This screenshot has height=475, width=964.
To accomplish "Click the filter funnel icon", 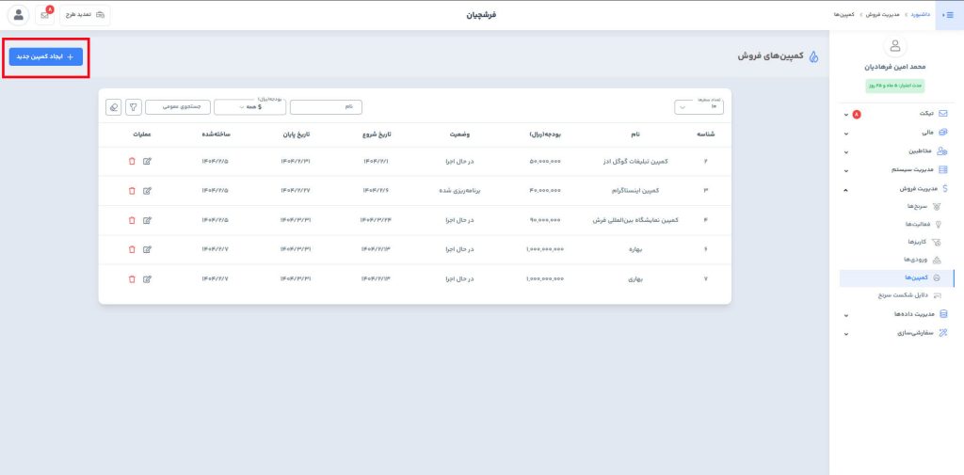I will pos(134,107).
